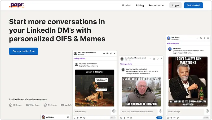Image resolution: width=212 pixels, height=120 pixels.
Task: Click "Seems familiar... whoops lol" message text
Action: coord(89,66)
